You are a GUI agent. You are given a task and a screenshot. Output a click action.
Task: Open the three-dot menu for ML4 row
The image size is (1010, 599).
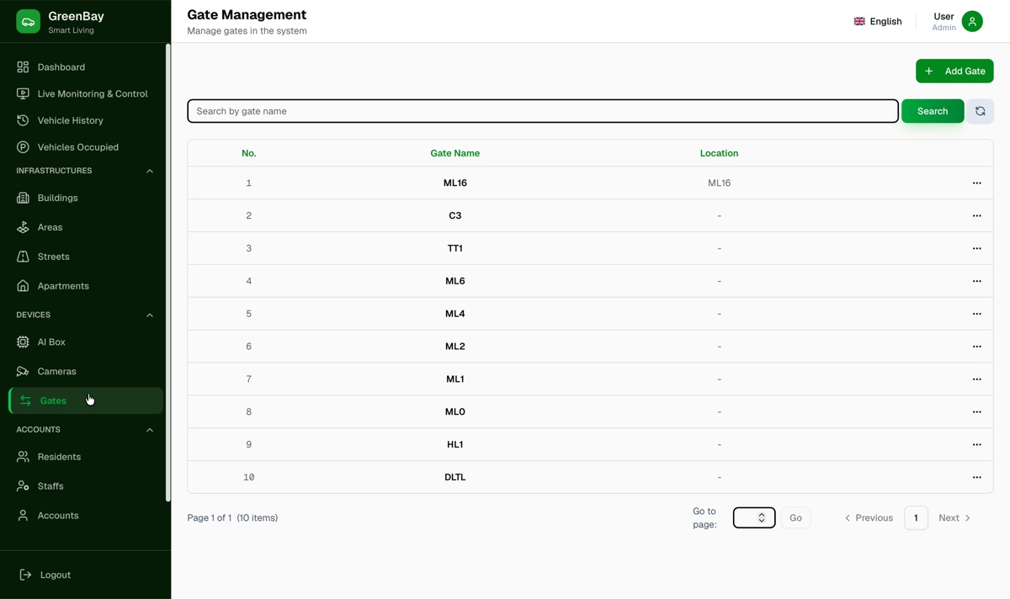[976, 314]
